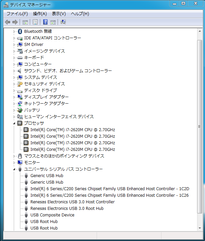
Task: Select the last USB Root Hub
Action: 44,228
